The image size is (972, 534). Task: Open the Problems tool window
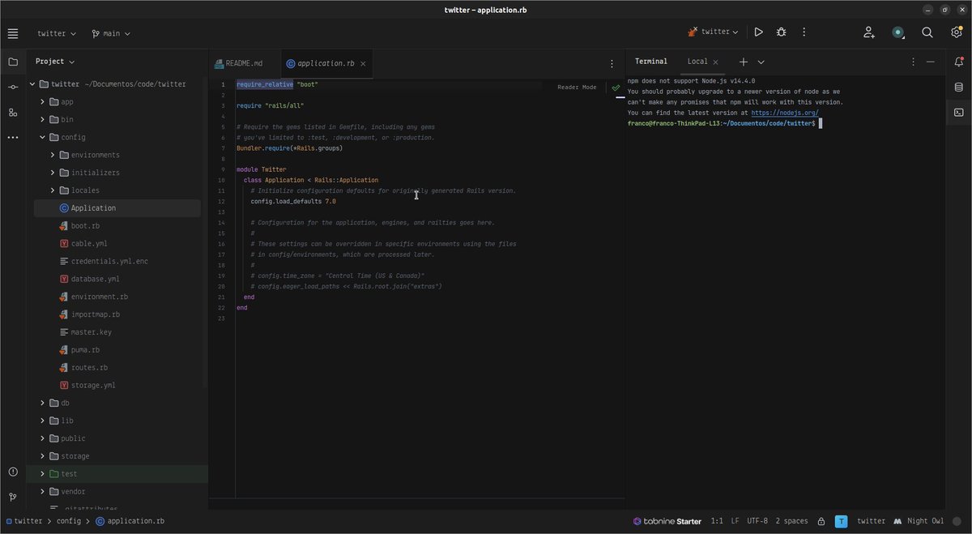13,472
